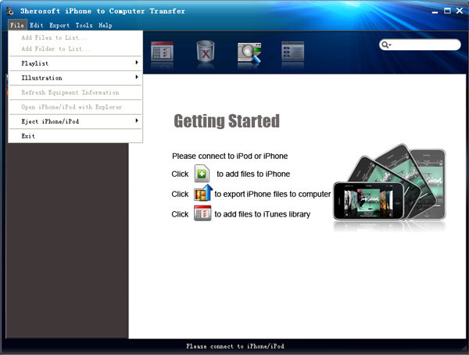Maximize the application window
Screen dimensions: 469x355
click(447, 11)
